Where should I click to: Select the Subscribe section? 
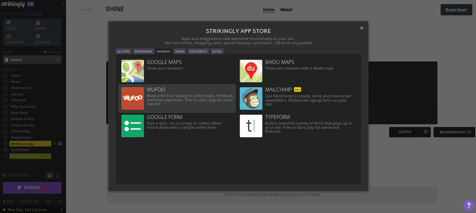pyautogui.click(x=19, y=100)
